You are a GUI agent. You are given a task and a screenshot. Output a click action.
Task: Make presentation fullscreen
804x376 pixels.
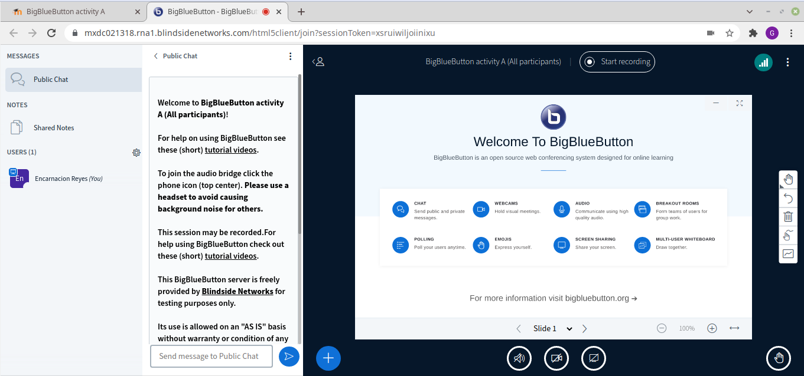tap(740, 103)
